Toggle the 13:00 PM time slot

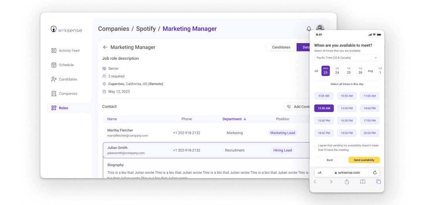point(347,108)
